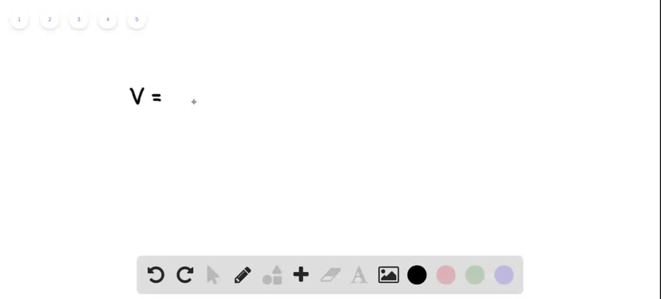Switch to page 3

click(x=78, y=19)
